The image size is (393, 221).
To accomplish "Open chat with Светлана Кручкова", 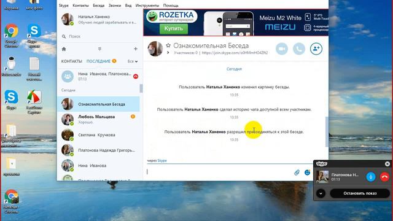I will click(98, 135).
